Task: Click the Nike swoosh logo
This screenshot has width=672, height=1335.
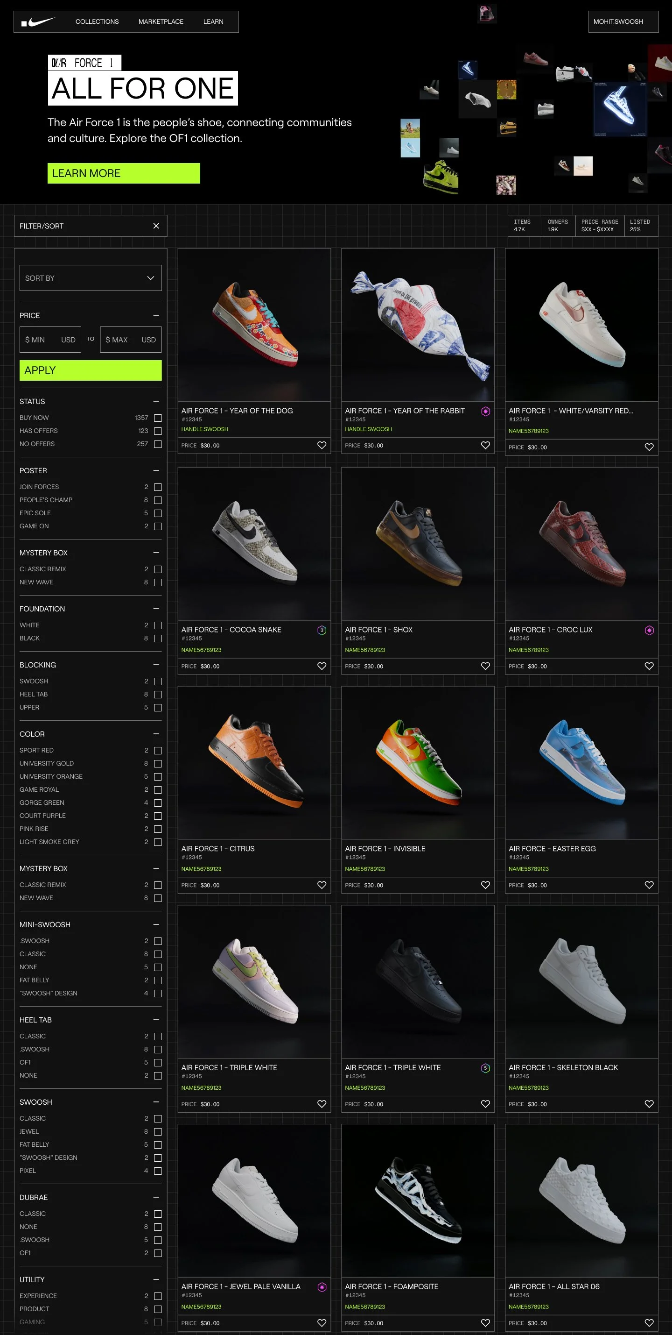Action: click(x=38, y=22)
